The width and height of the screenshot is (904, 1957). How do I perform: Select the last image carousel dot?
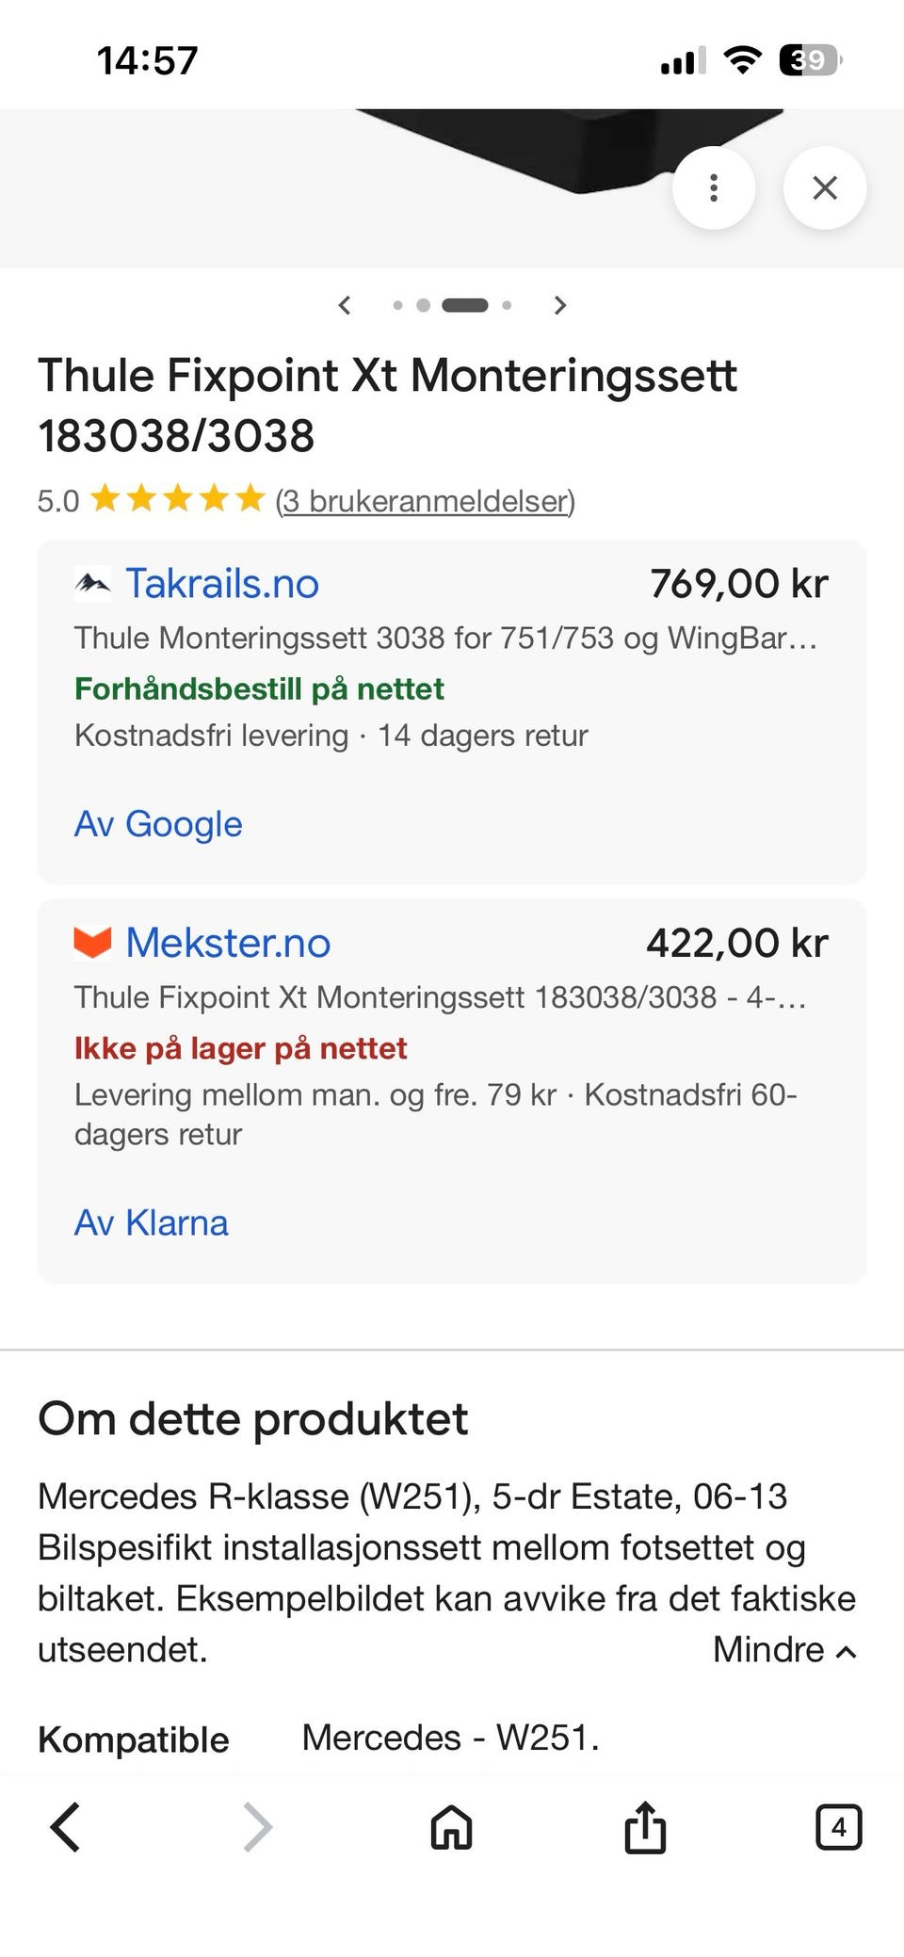(507, 305)
